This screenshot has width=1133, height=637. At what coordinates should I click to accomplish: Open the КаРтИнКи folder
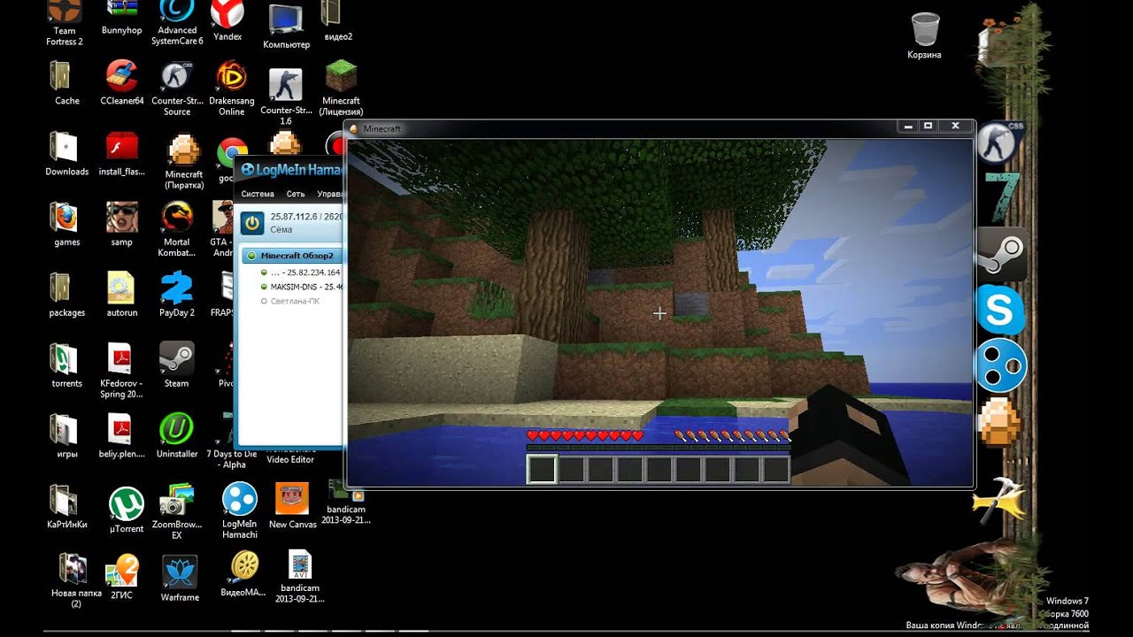(67, 508)
